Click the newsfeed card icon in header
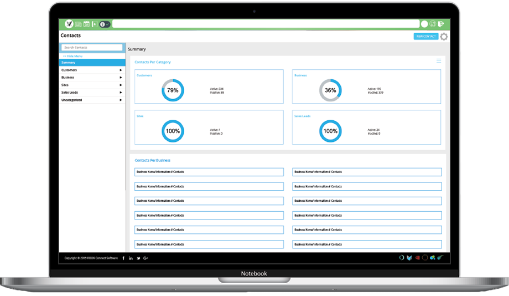 coord(78,24)
